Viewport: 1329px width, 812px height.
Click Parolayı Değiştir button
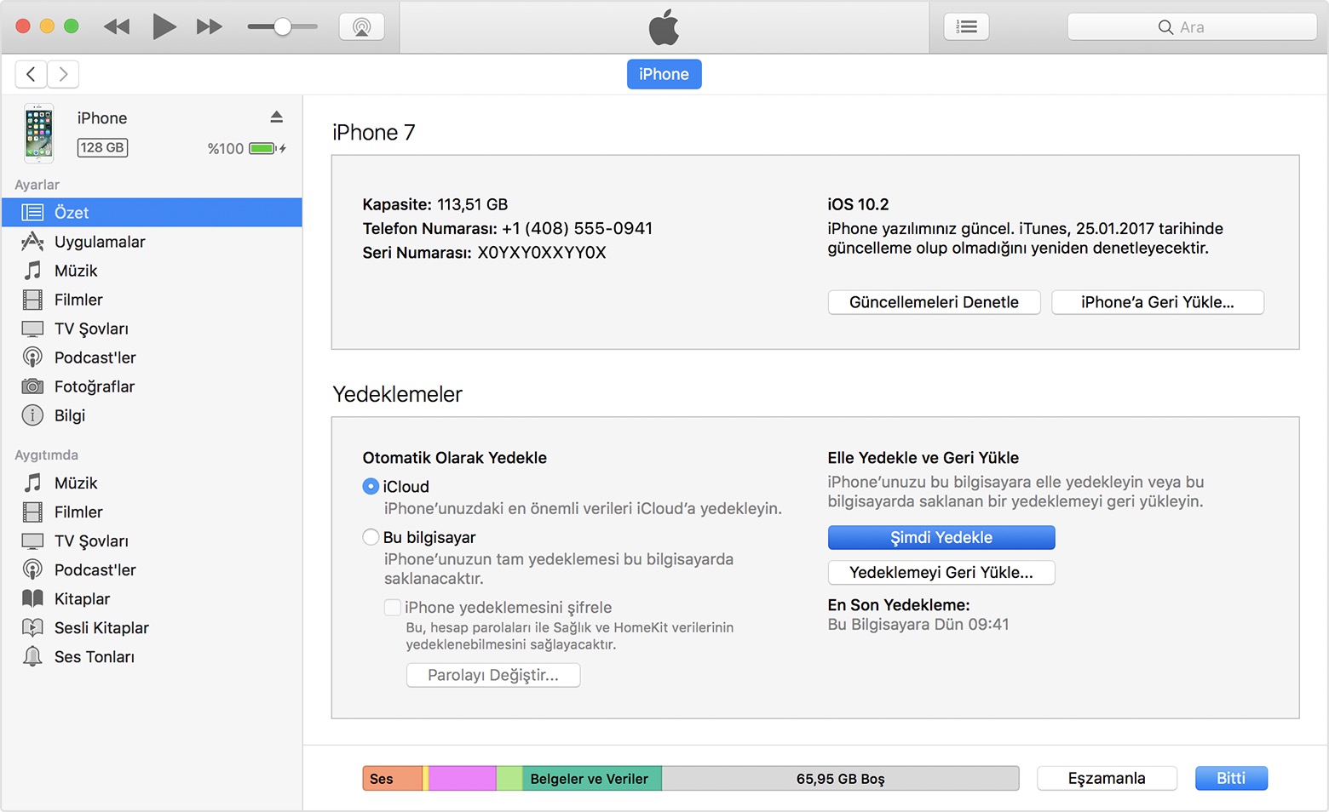coord(493,675)
